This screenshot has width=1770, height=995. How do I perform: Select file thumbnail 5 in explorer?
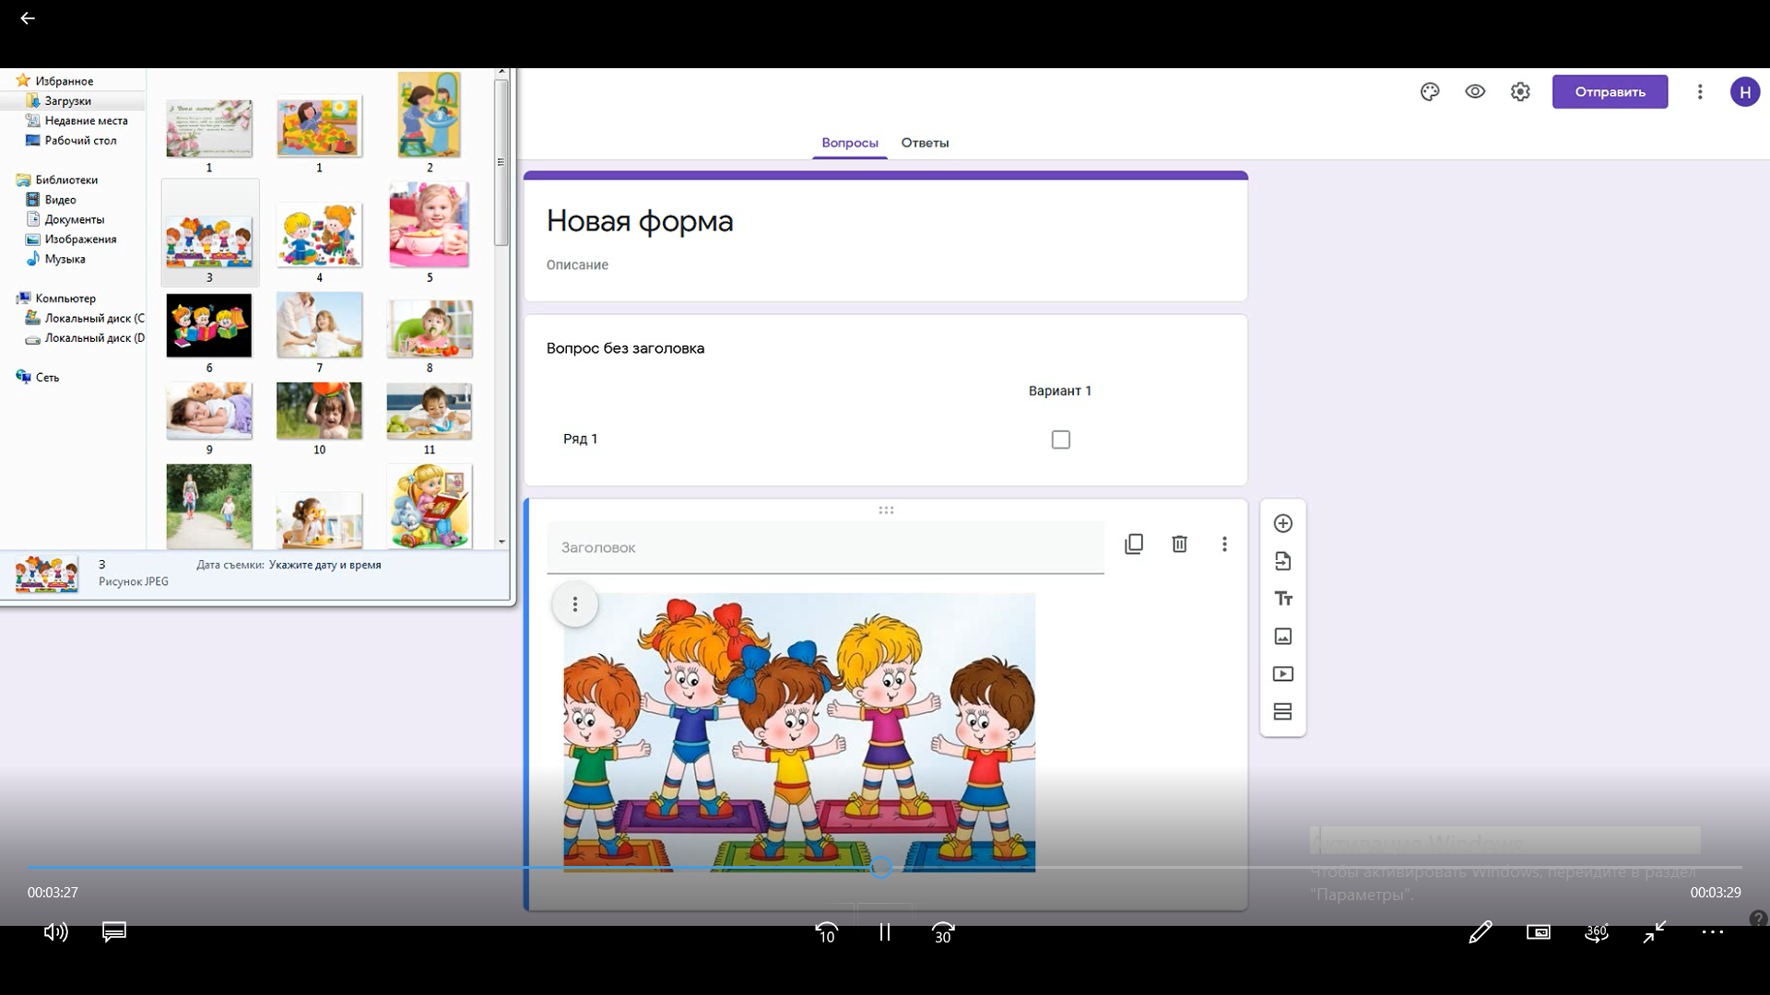[429, 225]
